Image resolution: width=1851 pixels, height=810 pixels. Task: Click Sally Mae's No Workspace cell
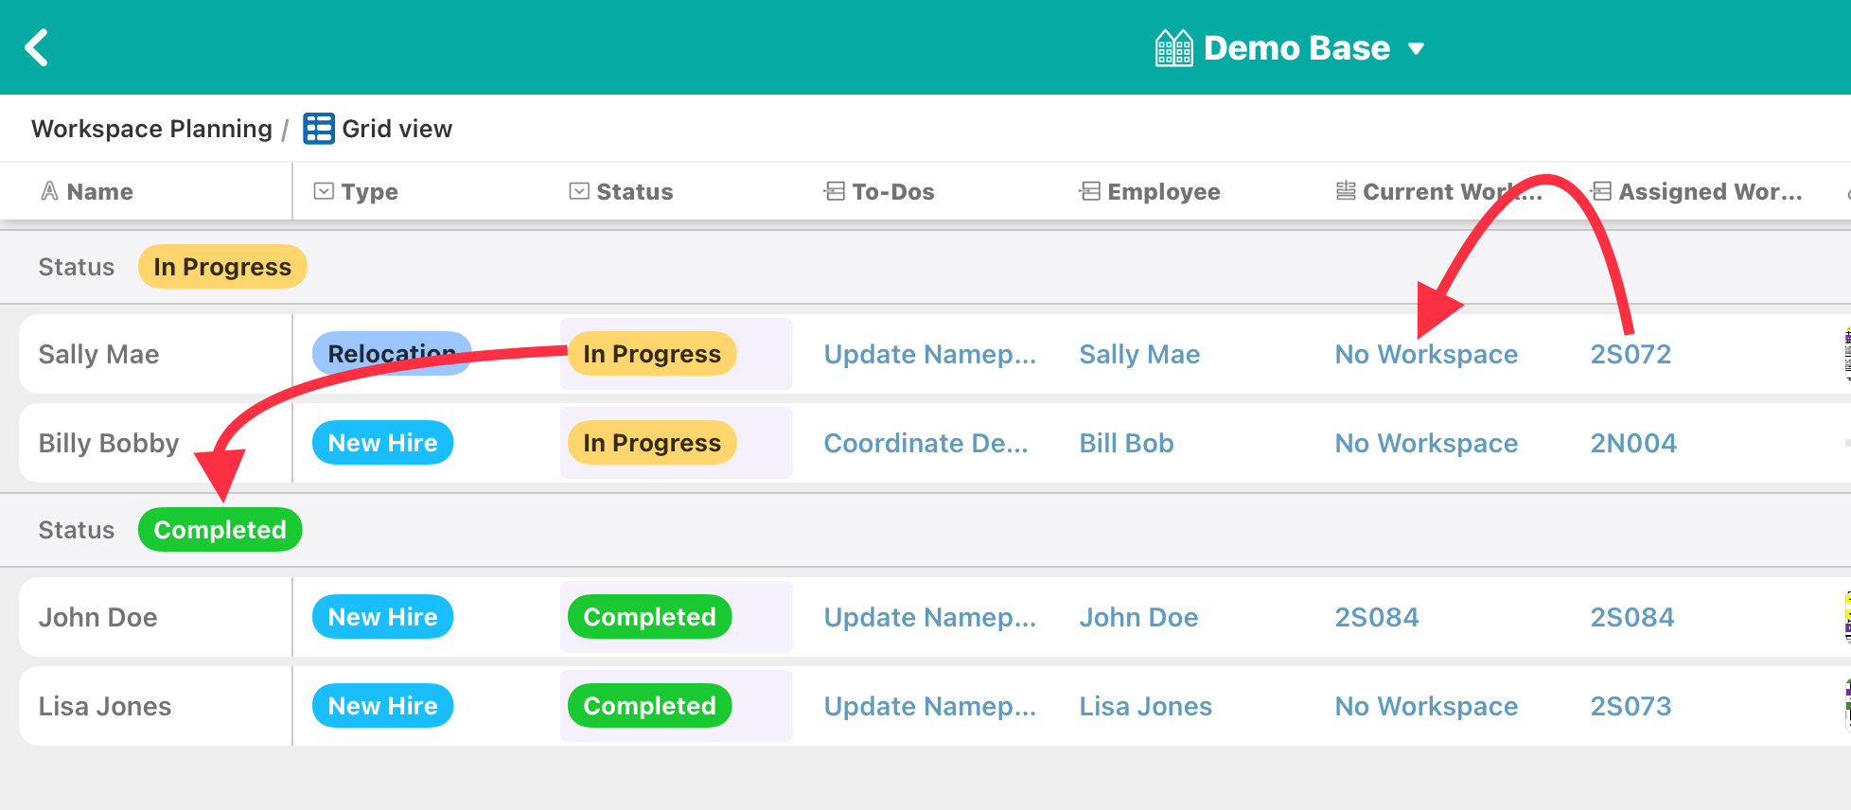tap(1426, 354)
